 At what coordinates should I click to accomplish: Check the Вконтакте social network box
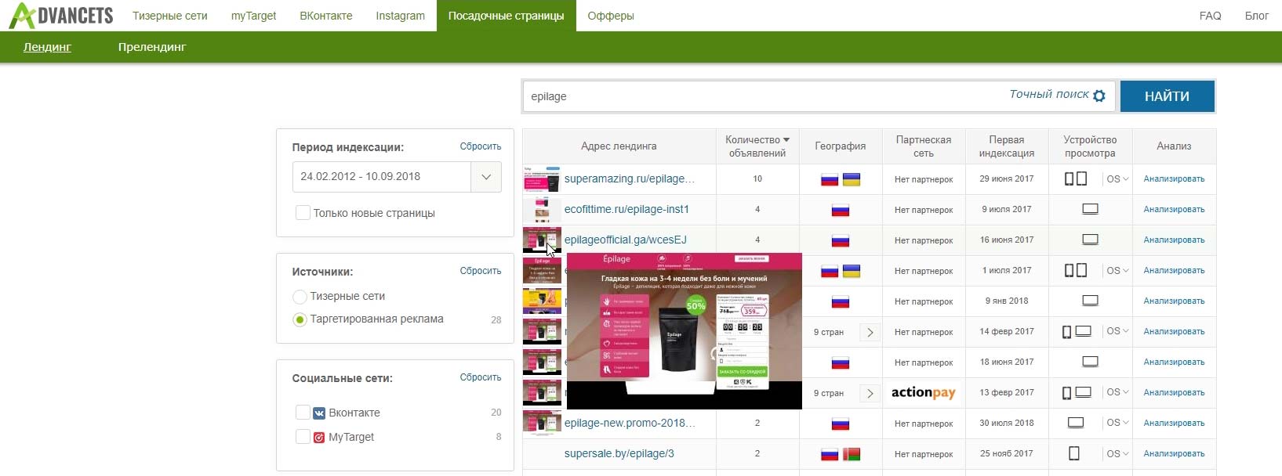tap(303, 413)
